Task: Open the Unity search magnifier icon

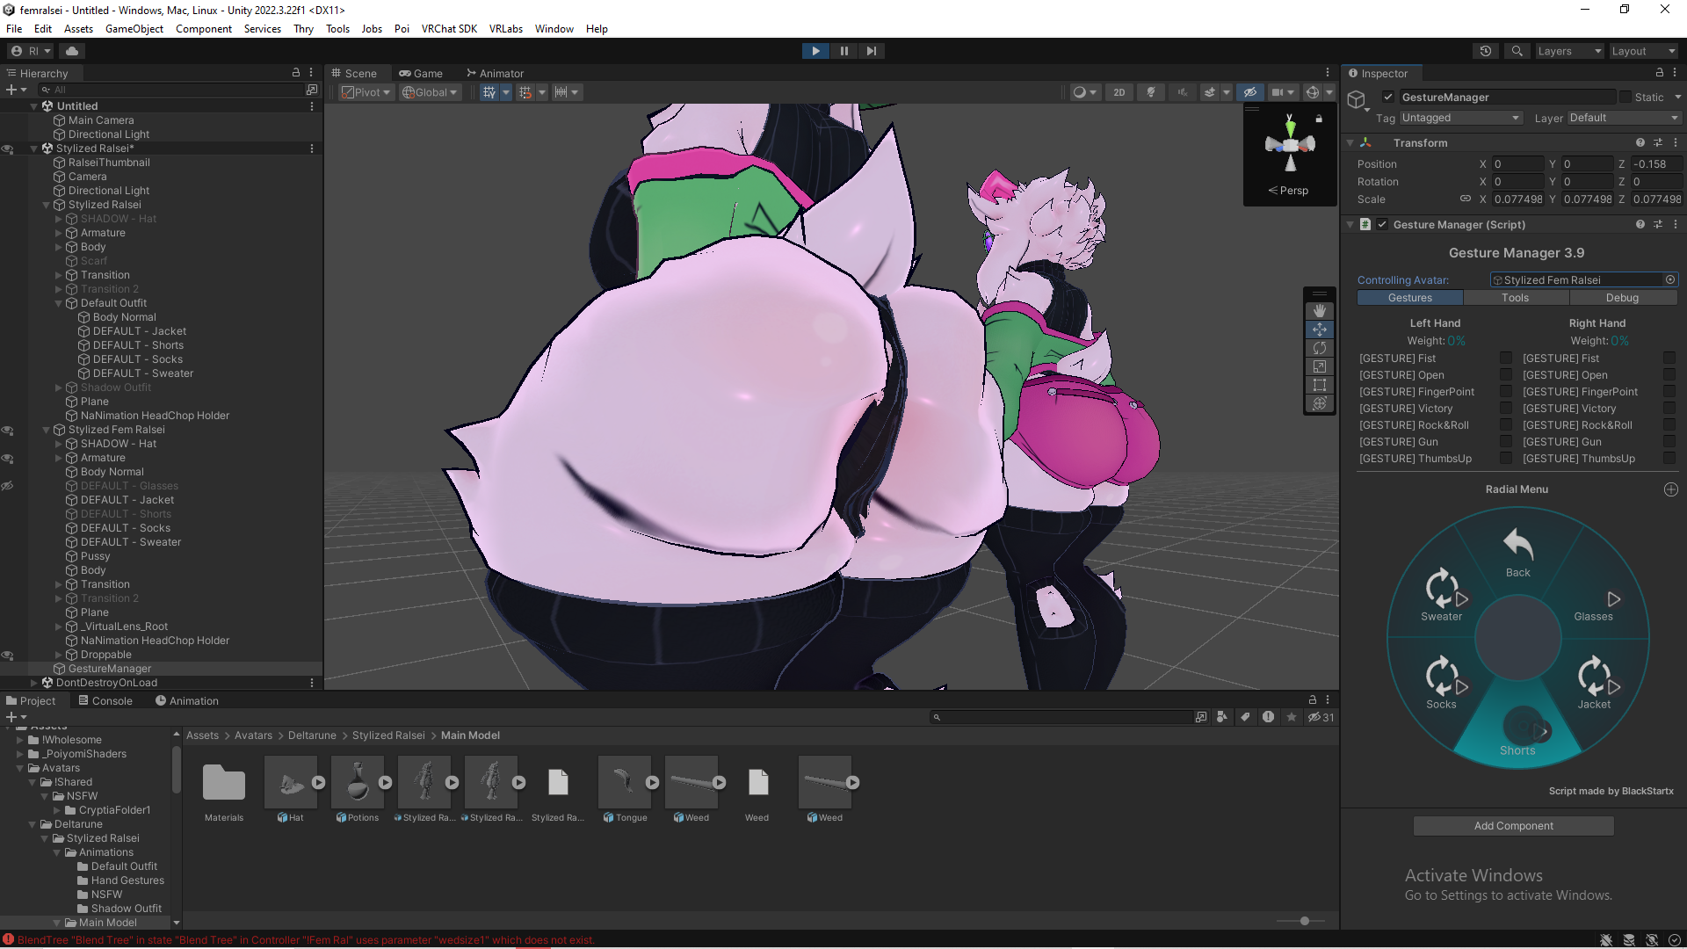Action: pos(1517,51)
